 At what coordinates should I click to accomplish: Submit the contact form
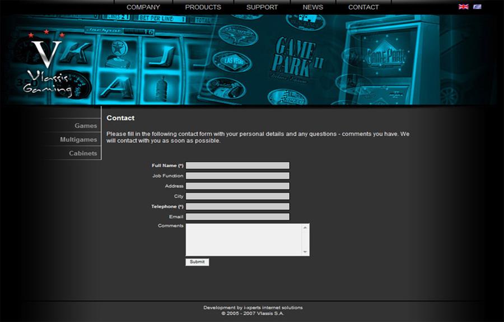click(197, 262)
